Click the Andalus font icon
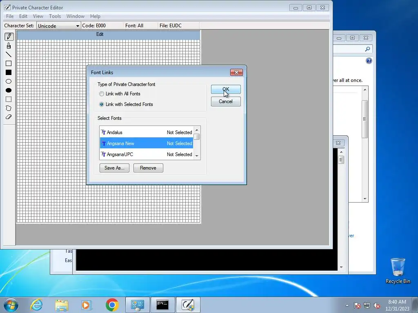The height and width of the screenshot is (313, 418). (103, 132)
